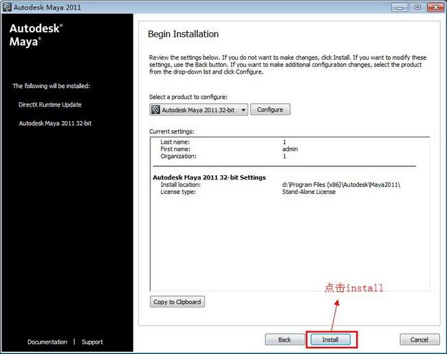
Task: Click the 'Last name:' label
Action: [175, 142]
